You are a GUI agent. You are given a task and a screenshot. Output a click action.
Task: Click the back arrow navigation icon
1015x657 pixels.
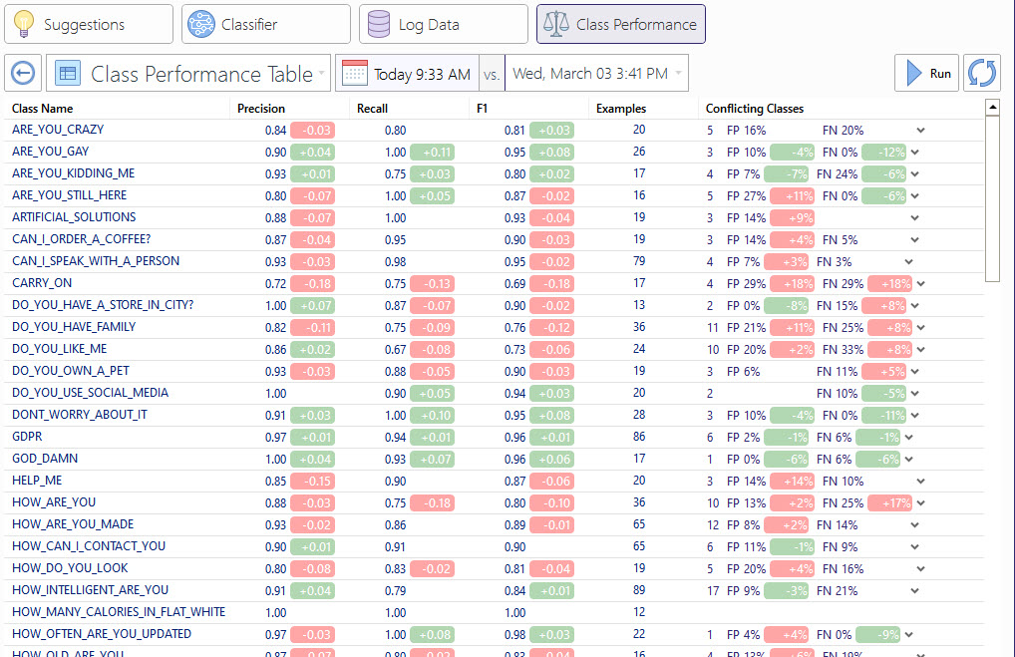(x=22, y=72)
